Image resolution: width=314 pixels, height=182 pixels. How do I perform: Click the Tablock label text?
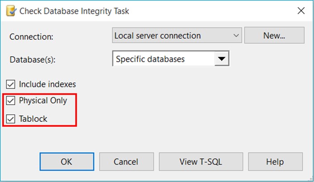click(33, 119)
